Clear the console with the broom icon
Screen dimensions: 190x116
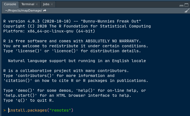pyautogui.click(x=187, y=10)
